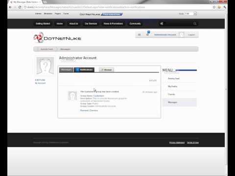Go to Activity Feed in breadcrumb bar

point(47,49)
